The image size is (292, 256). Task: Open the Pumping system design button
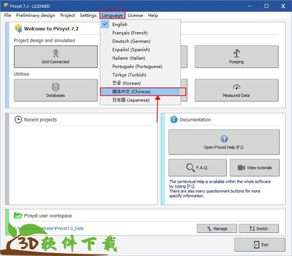237,57
